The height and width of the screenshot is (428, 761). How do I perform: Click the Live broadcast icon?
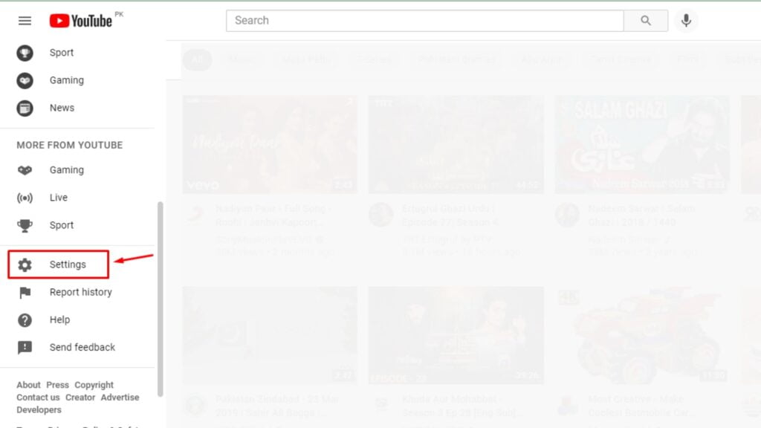click(25, 198)
